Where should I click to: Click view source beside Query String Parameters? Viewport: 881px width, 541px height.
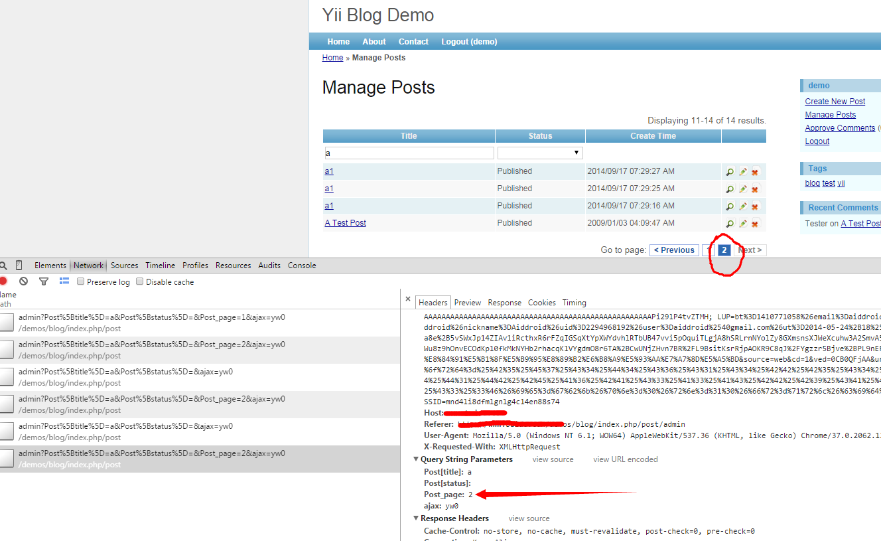[553, 459]
